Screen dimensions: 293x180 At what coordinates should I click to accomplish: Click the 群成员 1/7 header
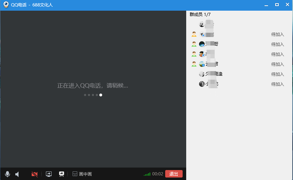200,15
